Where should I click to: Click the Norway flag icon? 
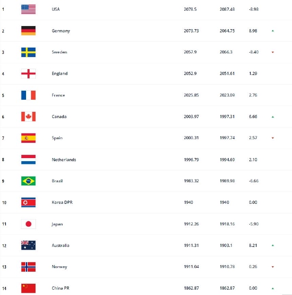coord(28,267)
